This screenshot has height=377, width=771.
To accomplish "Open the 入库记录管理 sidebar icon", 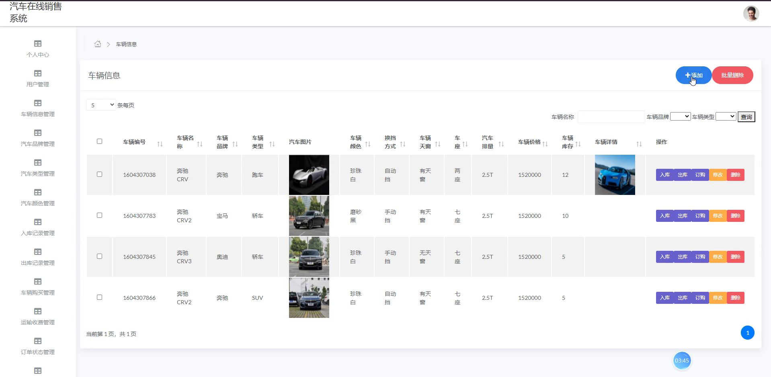I will pos(38,222).
